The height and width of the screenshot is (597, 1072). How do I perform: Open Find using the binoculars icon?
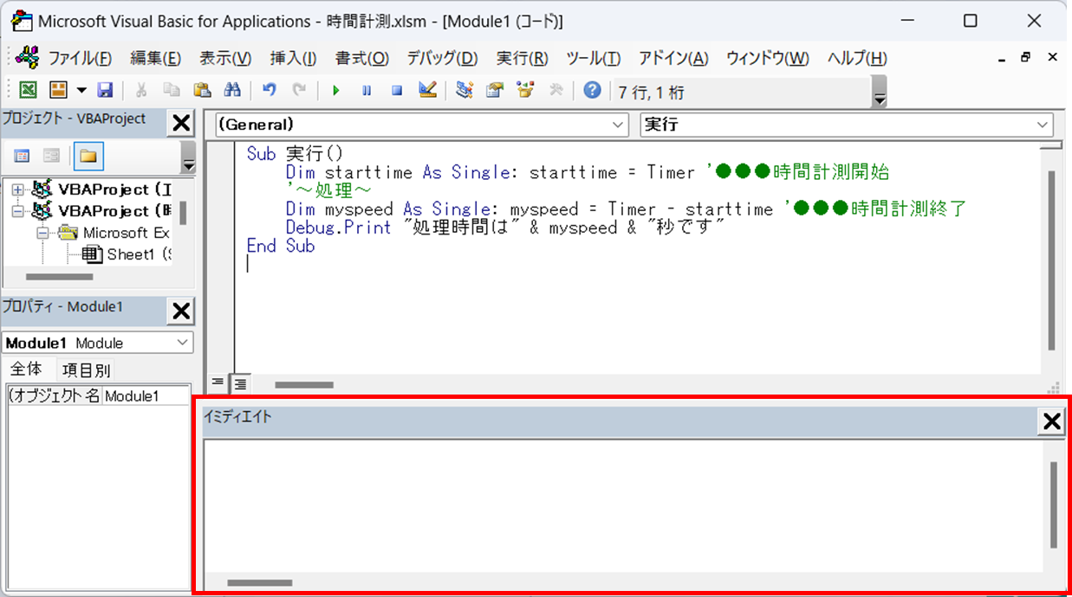click(x=232, y=90)
